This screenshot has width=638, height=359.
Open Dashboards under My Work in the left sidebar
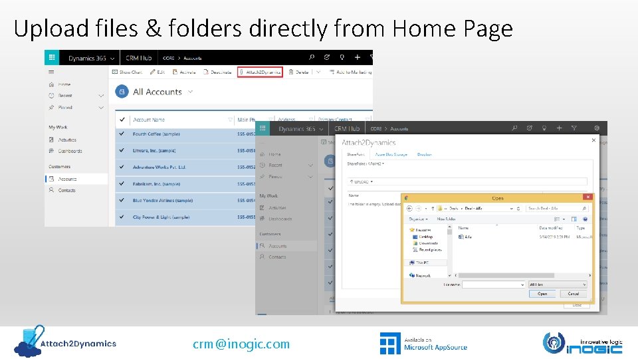[x=66, y=151]
